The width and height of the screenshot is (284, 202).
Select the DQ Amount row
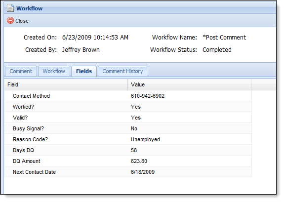point(128,161)
